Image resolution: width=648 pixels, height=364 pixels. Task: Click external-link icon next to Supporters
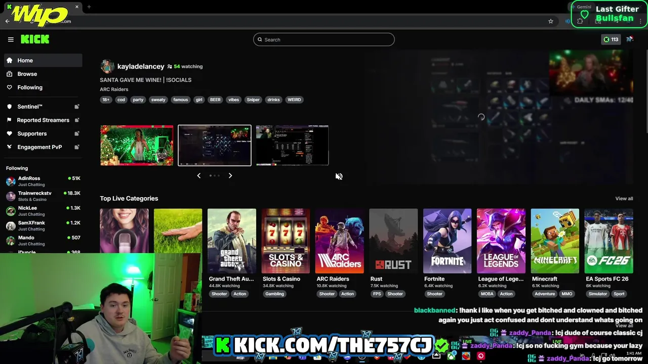pos(77,133)
